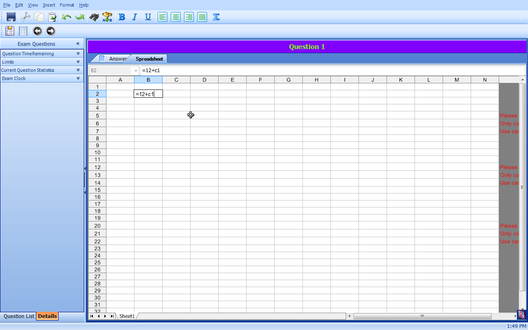The height and width of the screenshot is (330, 528).
Task: Switch to the Answer tab
Action: point(118,59)
